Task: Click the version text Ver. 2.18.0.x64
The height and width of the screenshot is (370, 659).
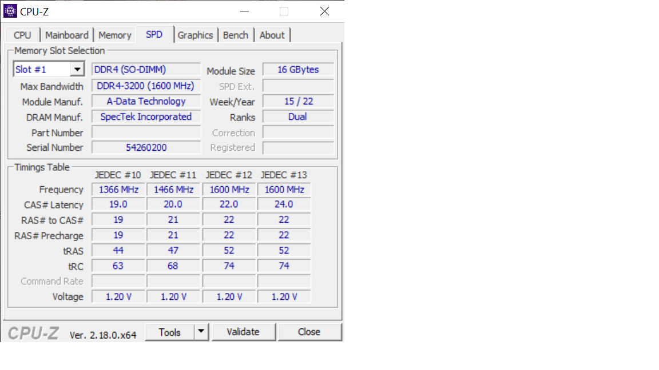Action: coord(103,335)
